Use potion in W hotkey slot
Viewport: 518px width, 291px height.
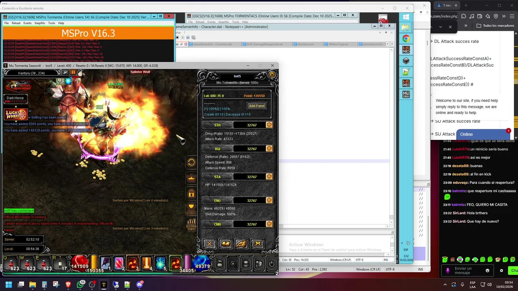(28, 263)
